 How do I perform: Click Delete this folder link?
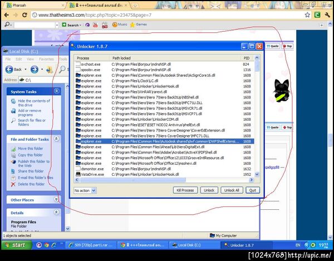tap(31, 184)
